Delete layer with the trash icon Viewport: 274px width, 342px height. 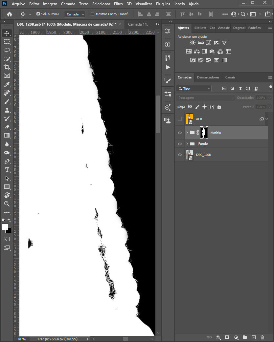pos(262,337)
